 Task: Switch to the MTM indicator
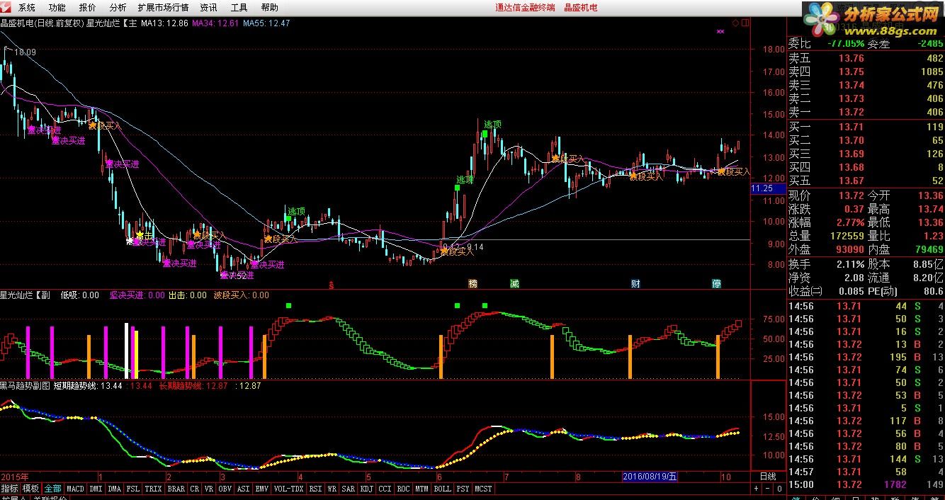coord(422,489)
